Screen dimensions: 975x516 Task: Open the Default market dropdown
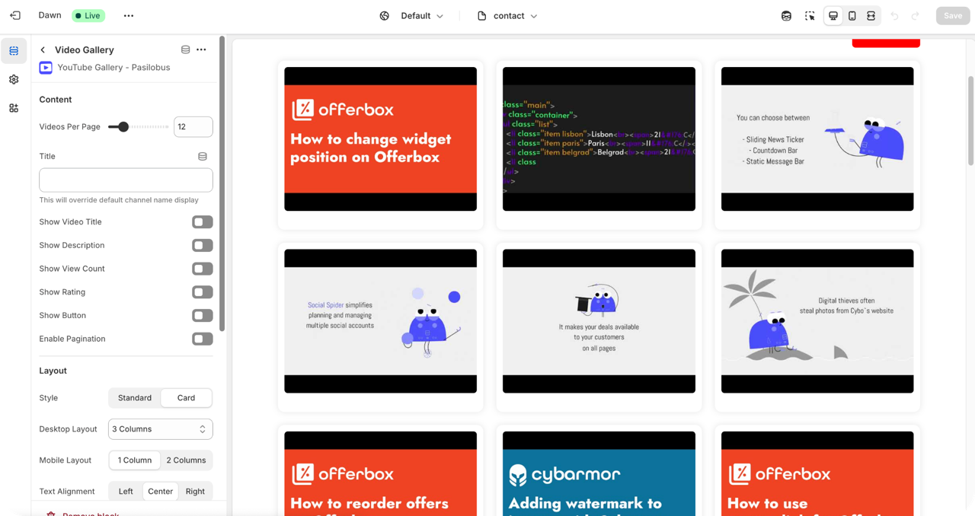(x=412, y=16)
